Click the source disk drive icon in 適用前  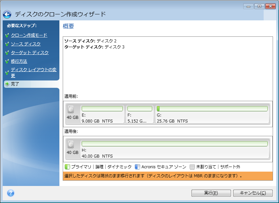pyautogui.click(x=71, y=109)
